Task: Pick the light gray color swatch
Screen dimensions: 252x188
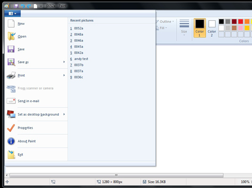Action: 228,28
